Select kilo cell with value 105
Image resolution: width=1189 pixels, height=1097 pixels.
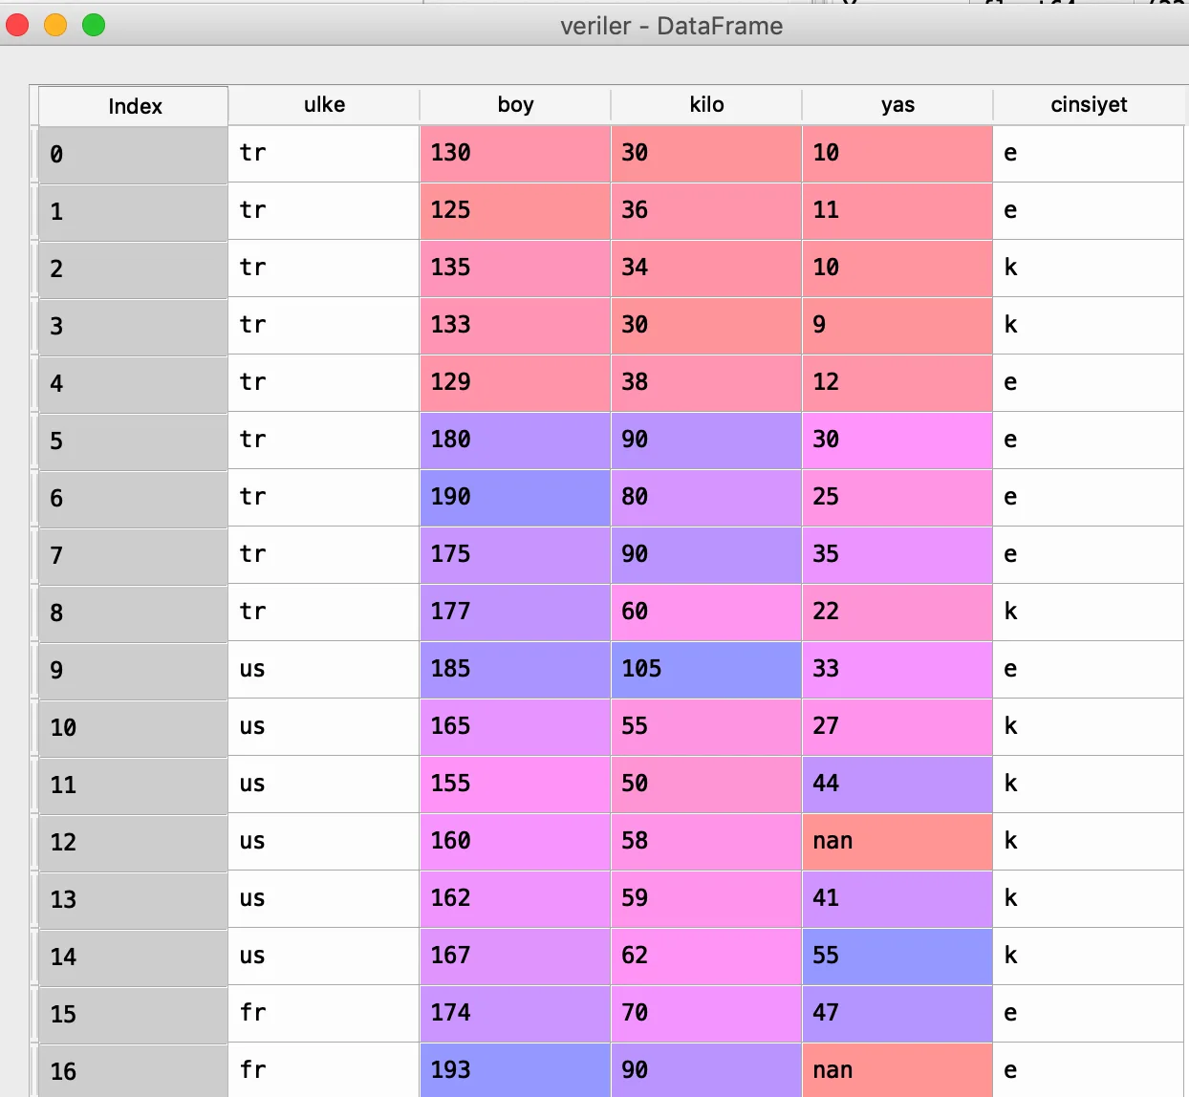[x=706, y=670]
